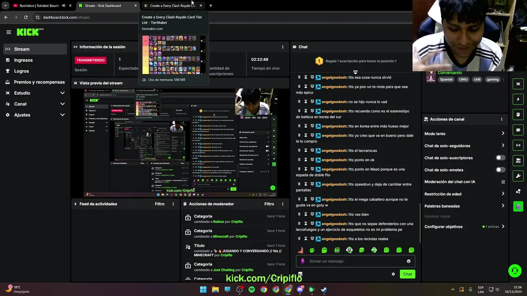Switch to the Create a Every Clash Royale tab
The width and height of the screenshot is (527, 296).
(x=172, y=6)
